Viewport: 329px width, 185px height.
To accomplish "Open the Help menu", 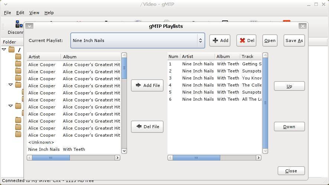I will tap(49, 13).
